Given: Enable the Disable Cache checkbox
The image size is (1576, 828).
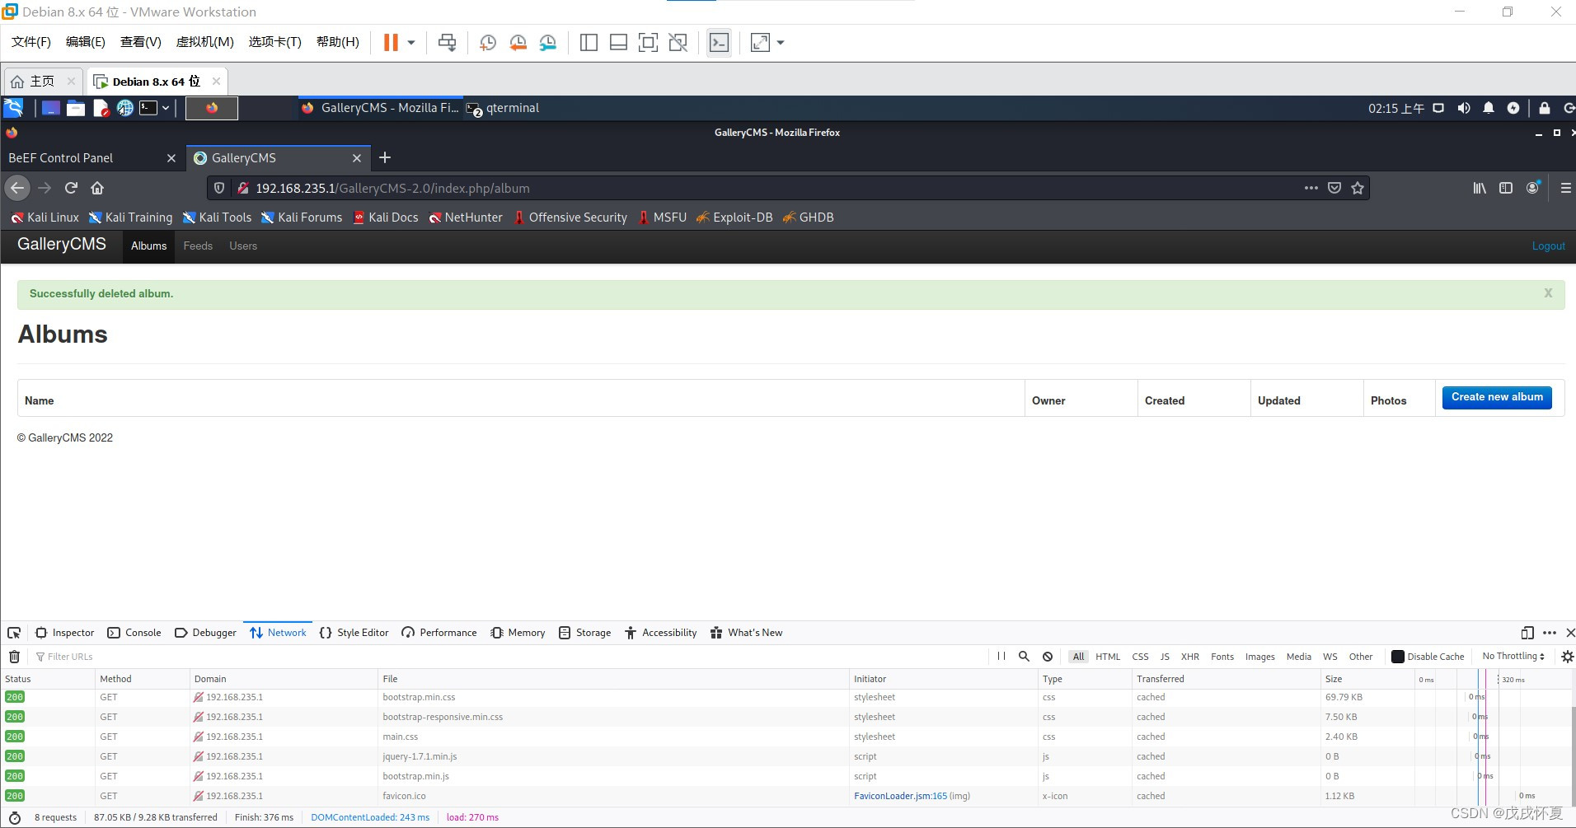Looking at the screenshot, I should [x=1398, y=657].
